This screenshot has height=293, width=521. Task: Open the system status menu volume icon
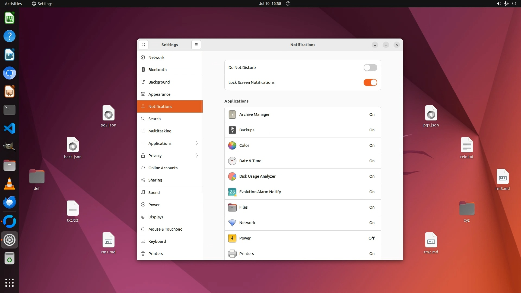[x=499, y=4]
